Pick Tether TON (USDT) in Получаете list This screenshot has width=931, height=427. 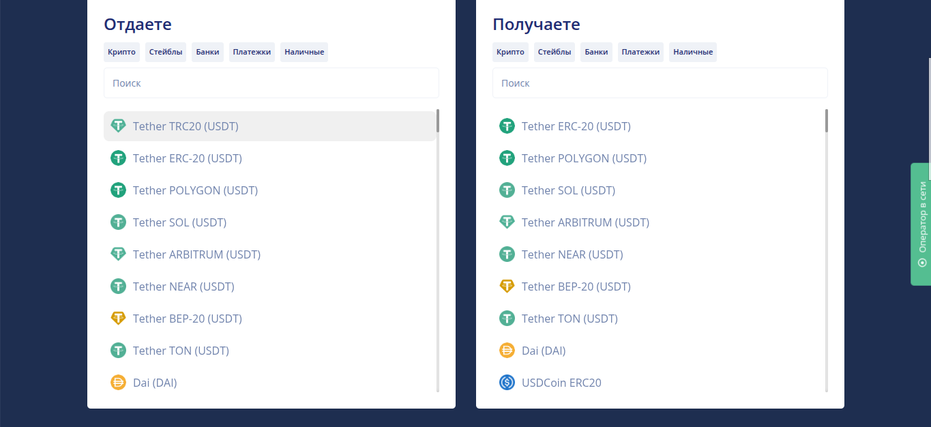(569, 319)
